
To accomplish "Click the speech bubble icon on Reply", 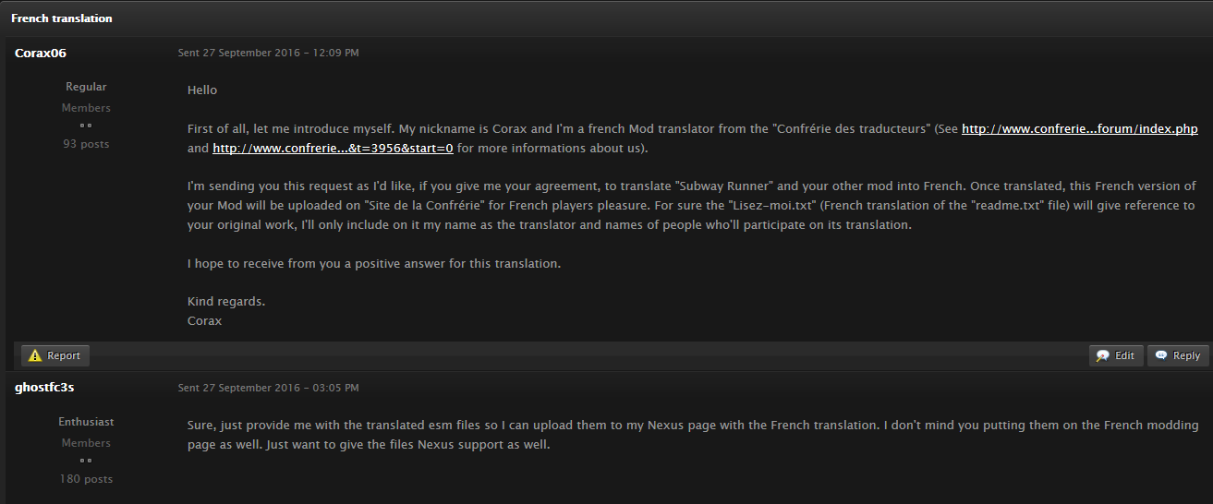I will tap(1161, 355).
